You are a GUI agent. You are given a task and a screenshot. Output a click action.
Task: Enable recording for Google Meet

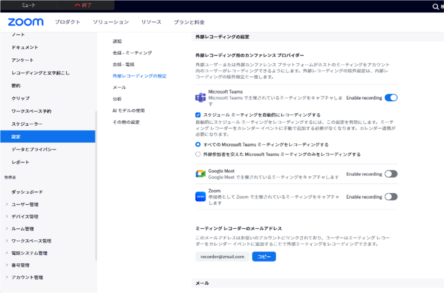click(391, 174)
